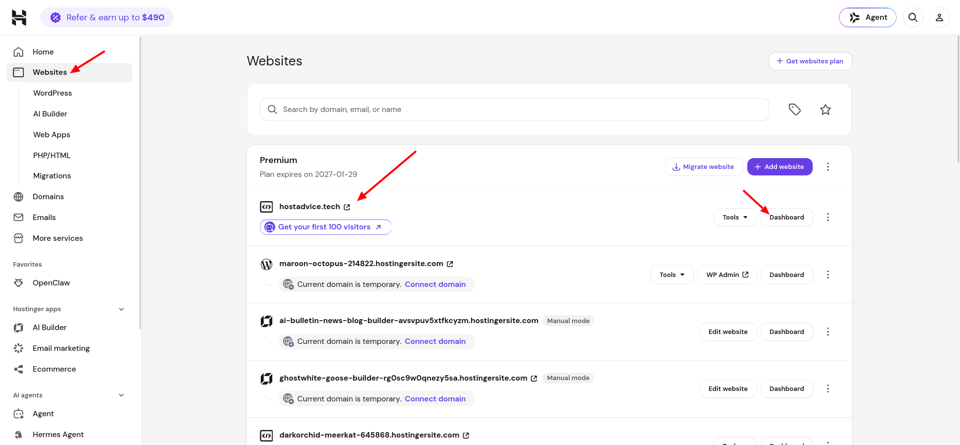Viewport: 960px width, 445px height.
Task: Click the OpenClaw favorite icon
Action: tap(18, 283)
